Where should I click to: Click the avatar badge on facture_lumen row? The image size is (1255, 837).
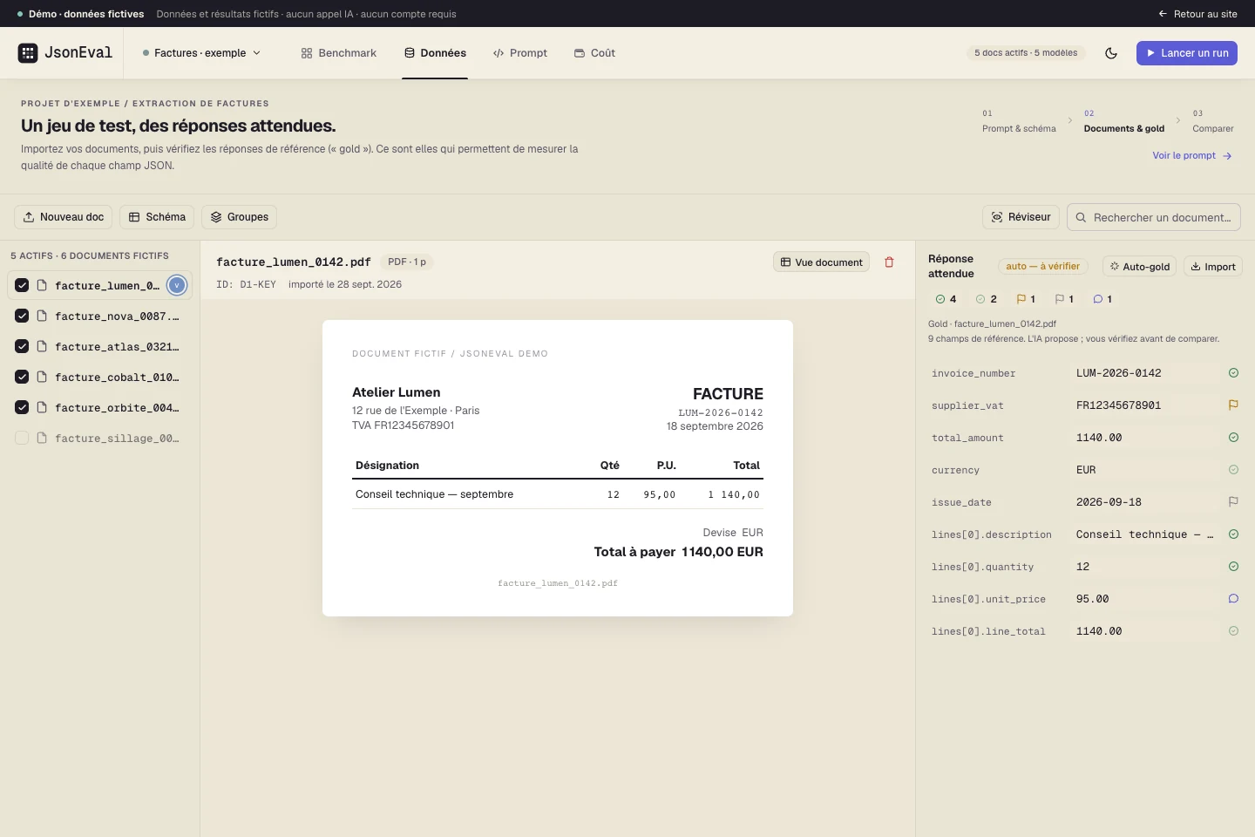pos(177,285)
